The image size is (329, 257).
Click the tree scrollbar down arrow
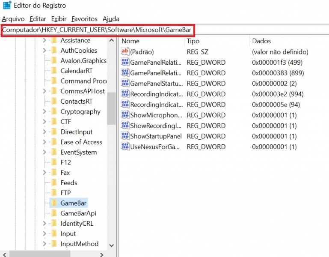(x=111, y=245)
